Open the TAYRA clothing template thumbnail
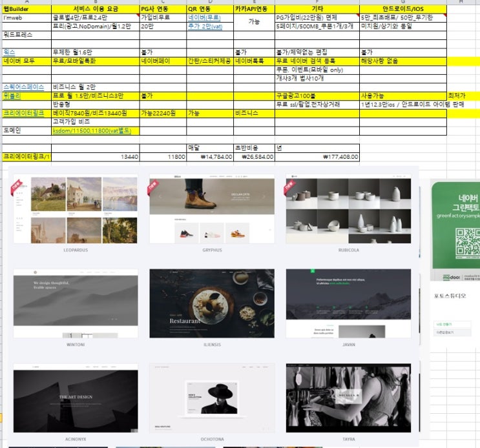Image resolution: width=480 pixels, height=448 pixels. pos(348,398)
